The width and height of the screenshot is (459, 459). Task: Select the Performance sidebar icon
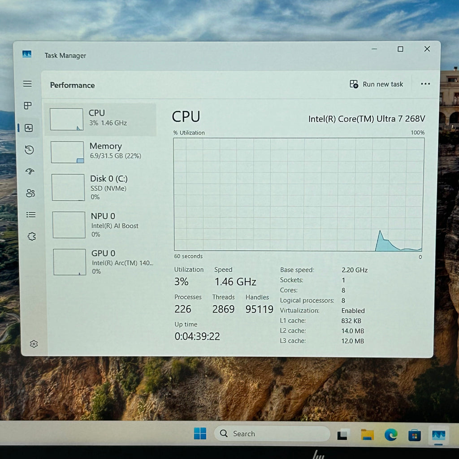[x=29, y=128]
